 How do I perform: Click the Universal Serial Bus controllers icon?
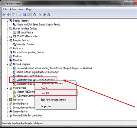[11, 115]
